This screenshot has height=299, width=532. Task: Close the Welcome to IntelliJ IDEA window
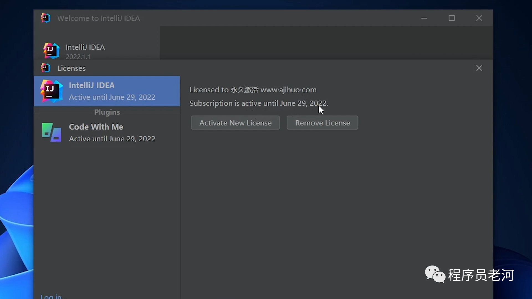tap(479, 18)
